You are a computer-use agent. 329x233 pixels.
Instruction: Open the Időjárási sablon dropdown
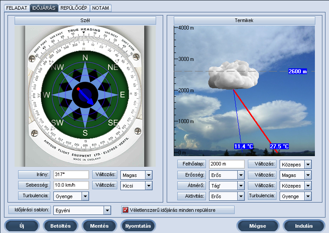pos(107,210)
